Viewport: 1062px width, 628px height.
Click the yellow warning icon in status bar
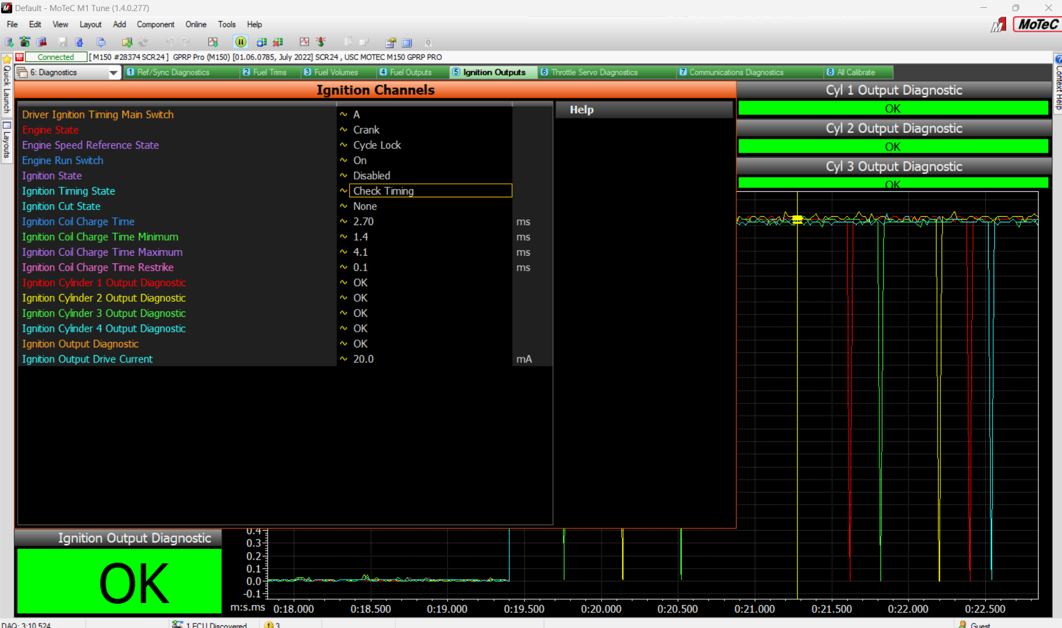point(269,624)
